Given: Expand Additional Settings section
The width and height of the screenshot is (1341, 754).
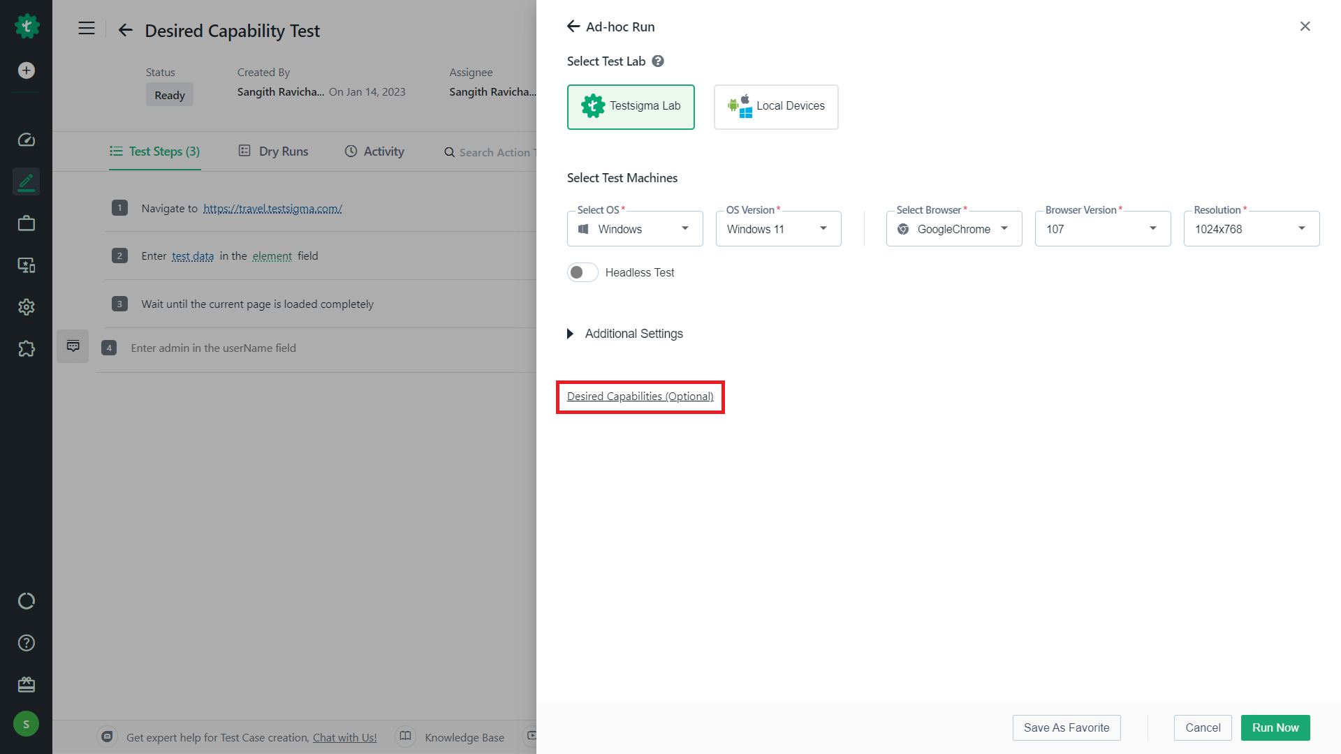Looking at the screenshot, I should [x=625, y=334].
